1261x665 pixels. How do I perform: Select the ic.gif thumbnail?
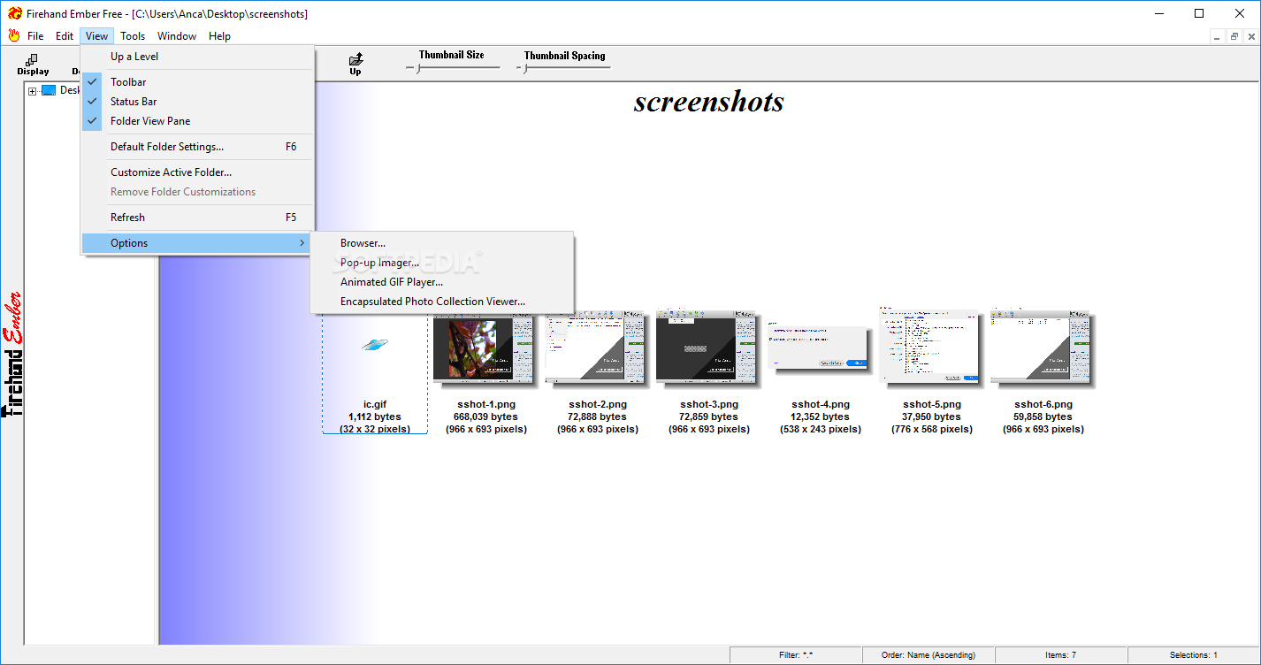click(x=375, y=345)
